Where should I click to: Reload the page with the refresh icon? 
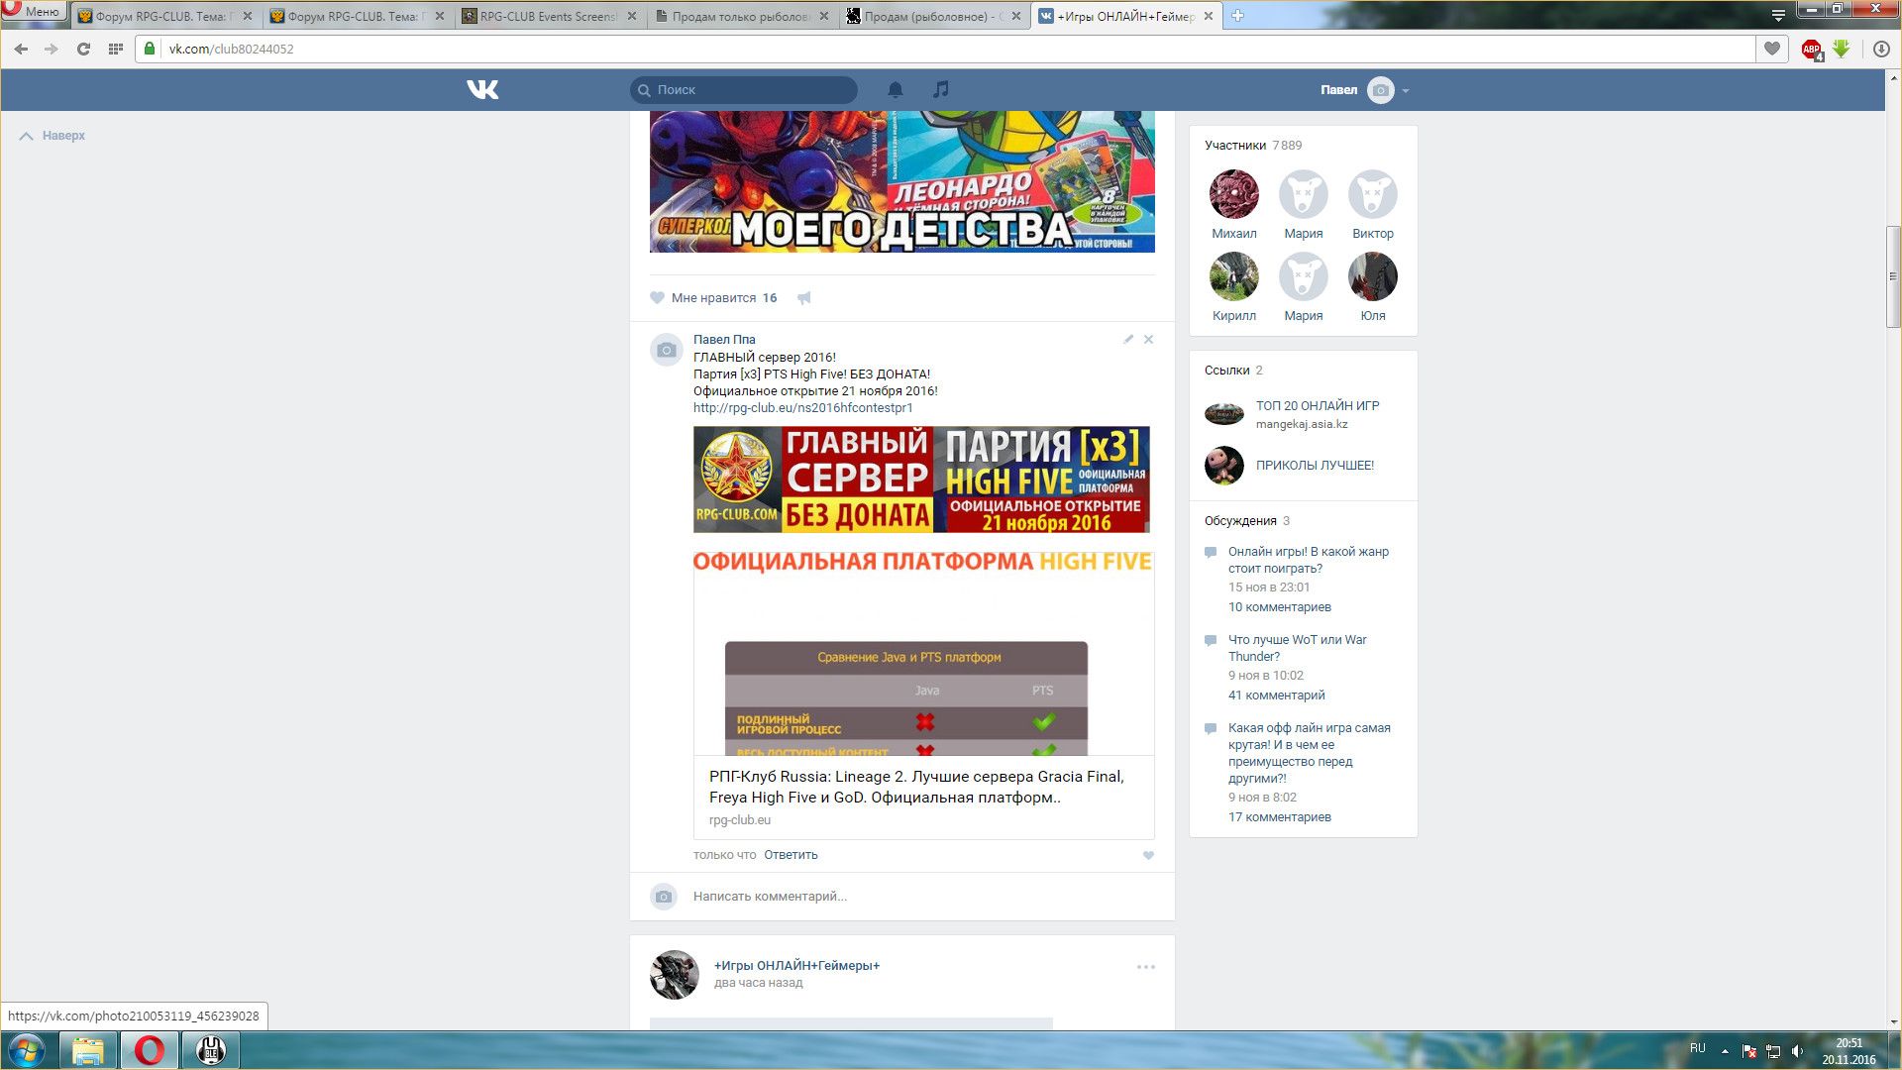(x=83, y=49)
